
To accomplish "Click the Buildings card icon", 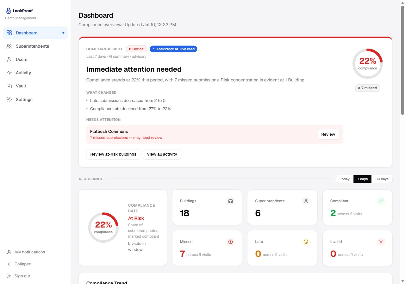I will [x=230, y=201].
